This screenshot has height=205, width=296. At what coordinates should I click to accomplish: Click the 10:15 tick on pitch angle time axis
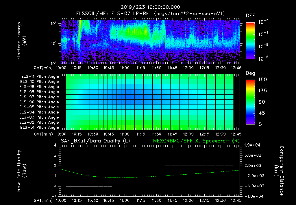(77, 134)
